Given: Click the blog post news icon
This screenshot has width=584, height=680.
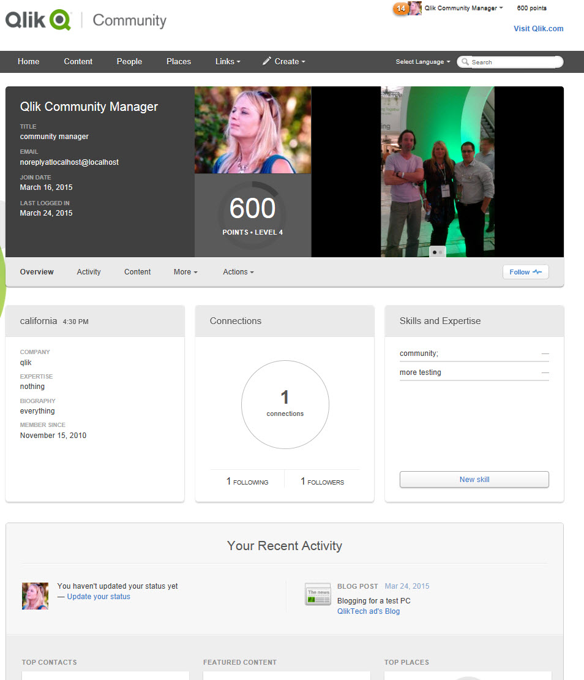Looking at the screenshot, I should pyautogui.click(x=318, y=594).
